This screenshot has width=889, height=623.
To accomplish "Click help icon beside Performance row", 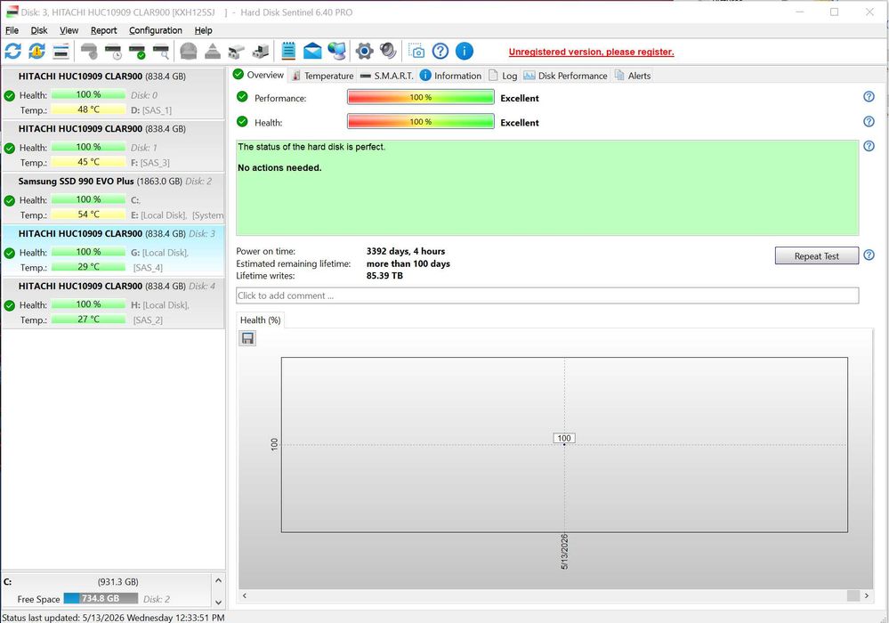I will click(869, 97).
